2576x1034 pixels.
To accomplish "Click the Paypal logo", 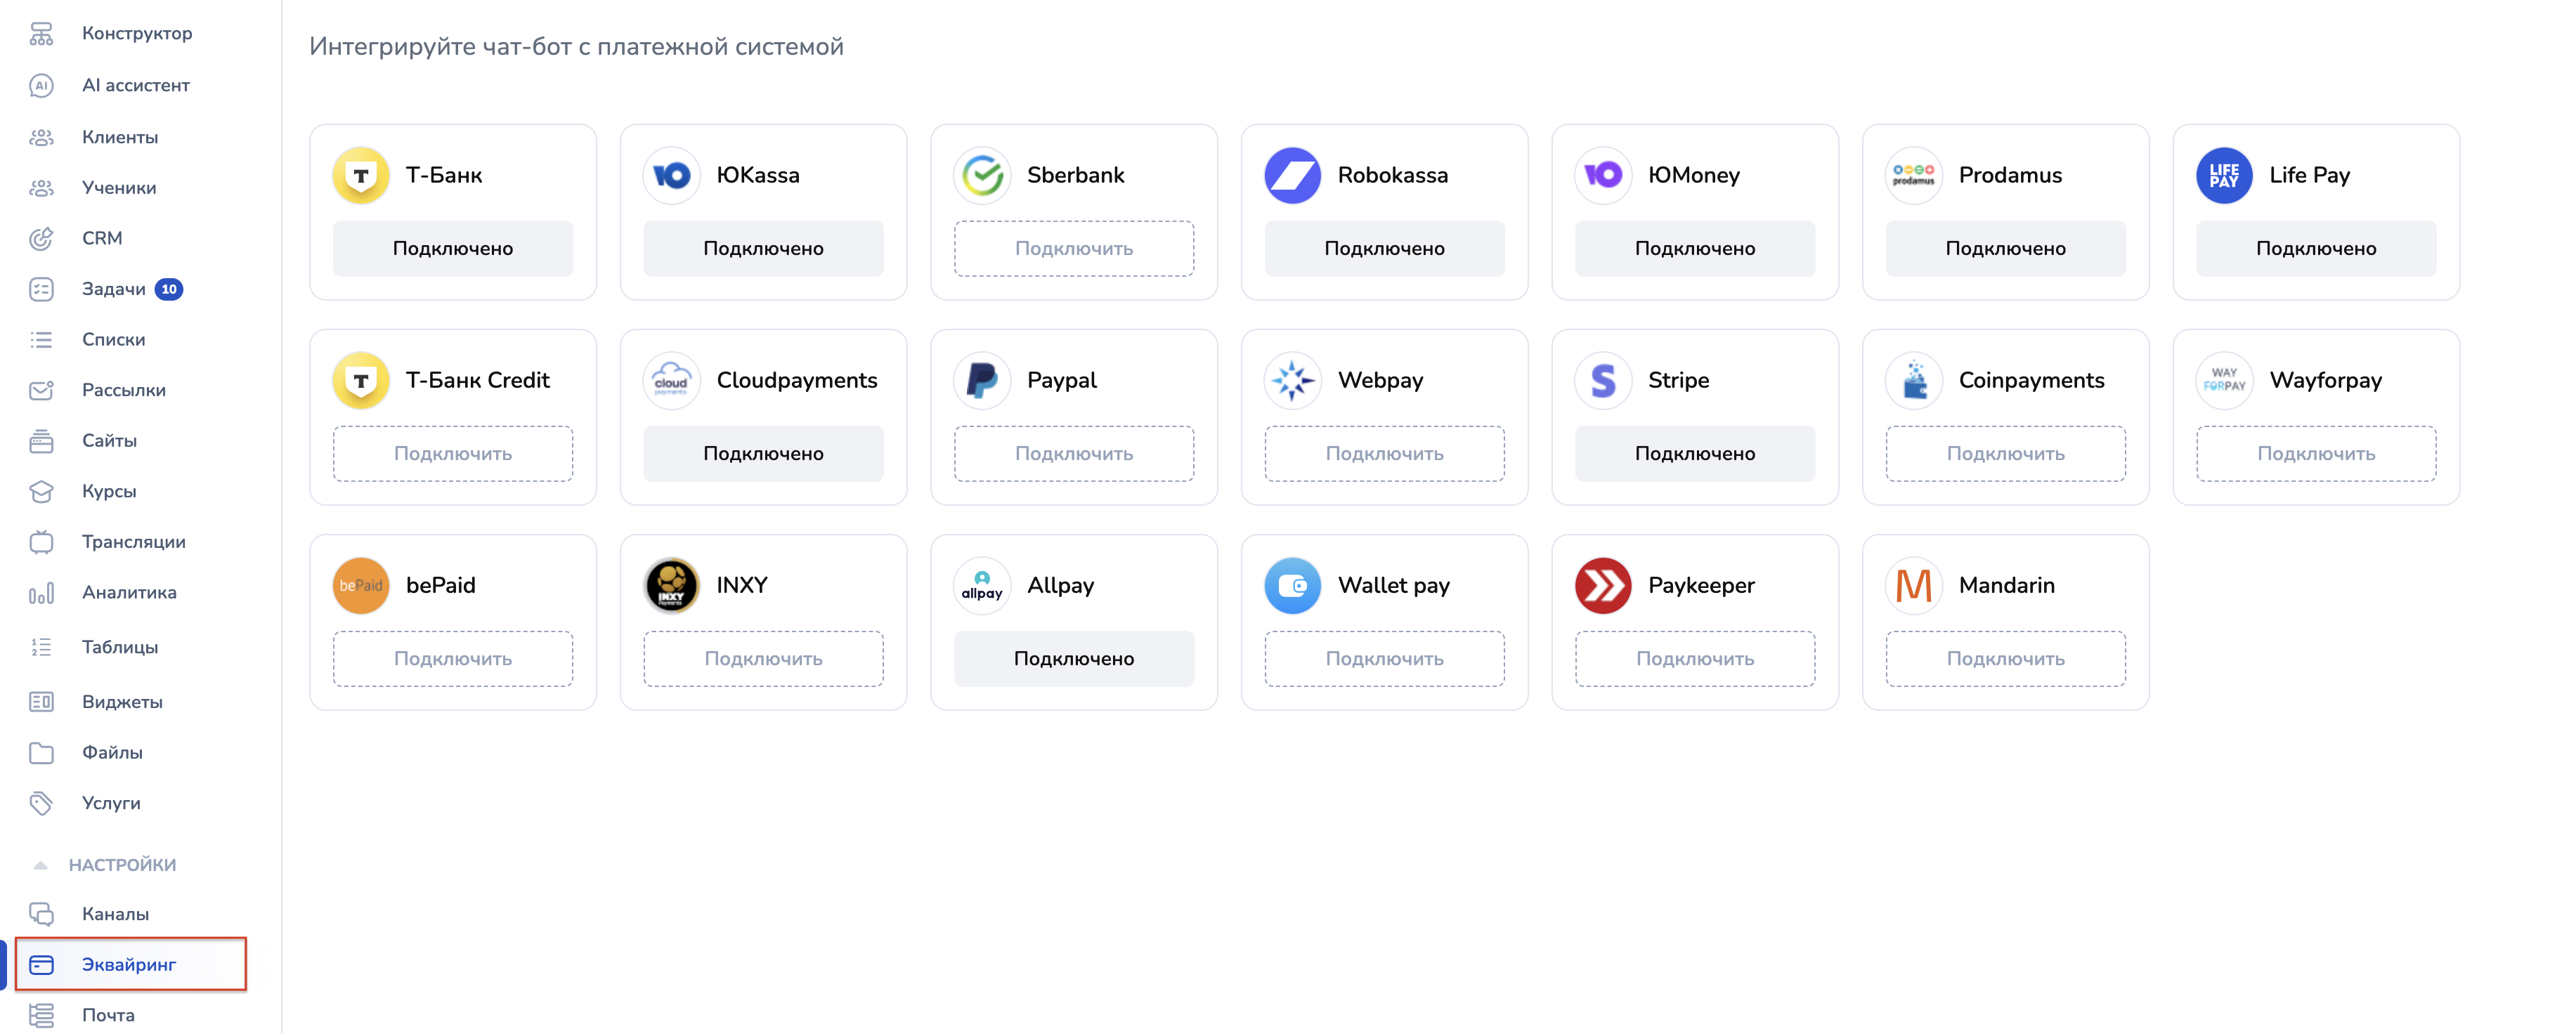I will coord(982,381).
